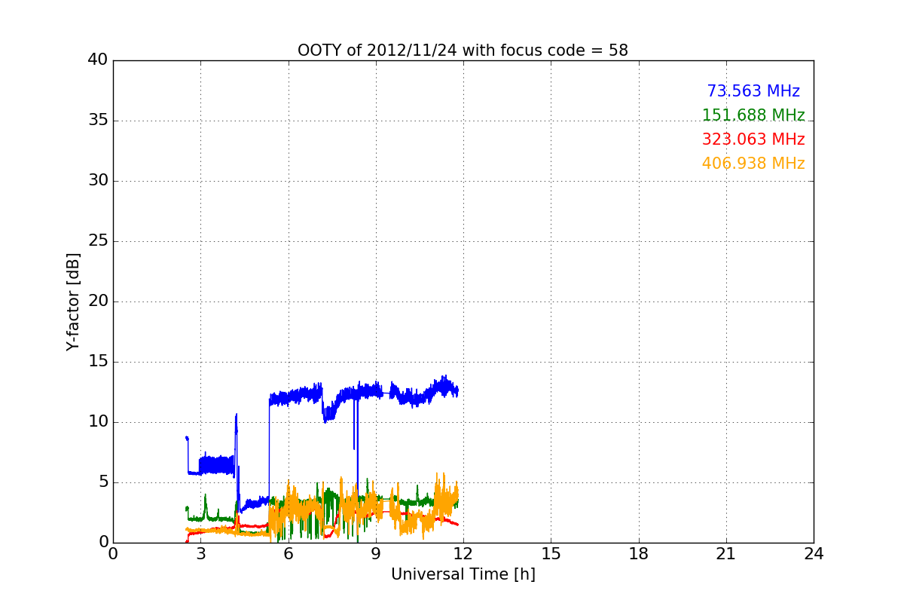904x603 pixels.
Task: Click the y-axis tick label 20
Action: point(98,301)
